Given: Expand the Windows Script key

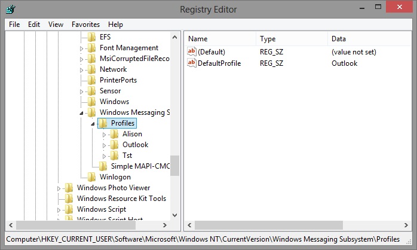Looking at the screenshot, I should pyautogui.click(x=59, y=211).
